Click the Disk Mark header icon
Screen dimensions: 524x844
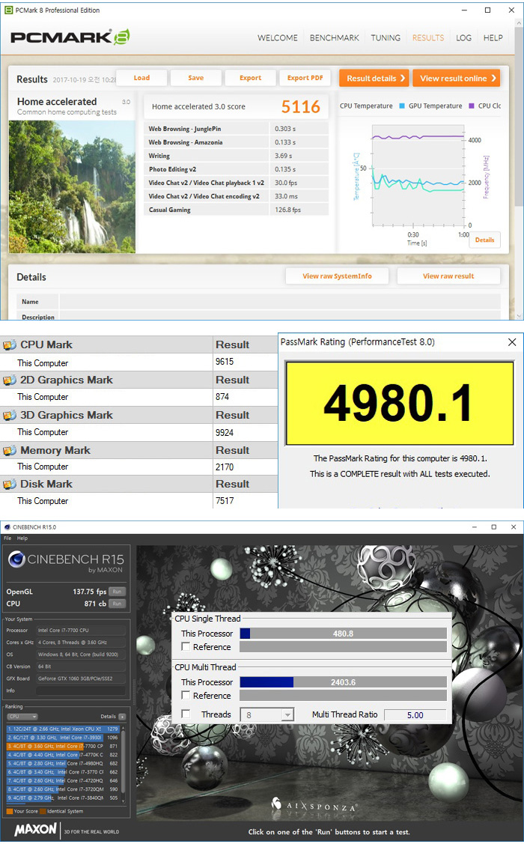point(9,485)
